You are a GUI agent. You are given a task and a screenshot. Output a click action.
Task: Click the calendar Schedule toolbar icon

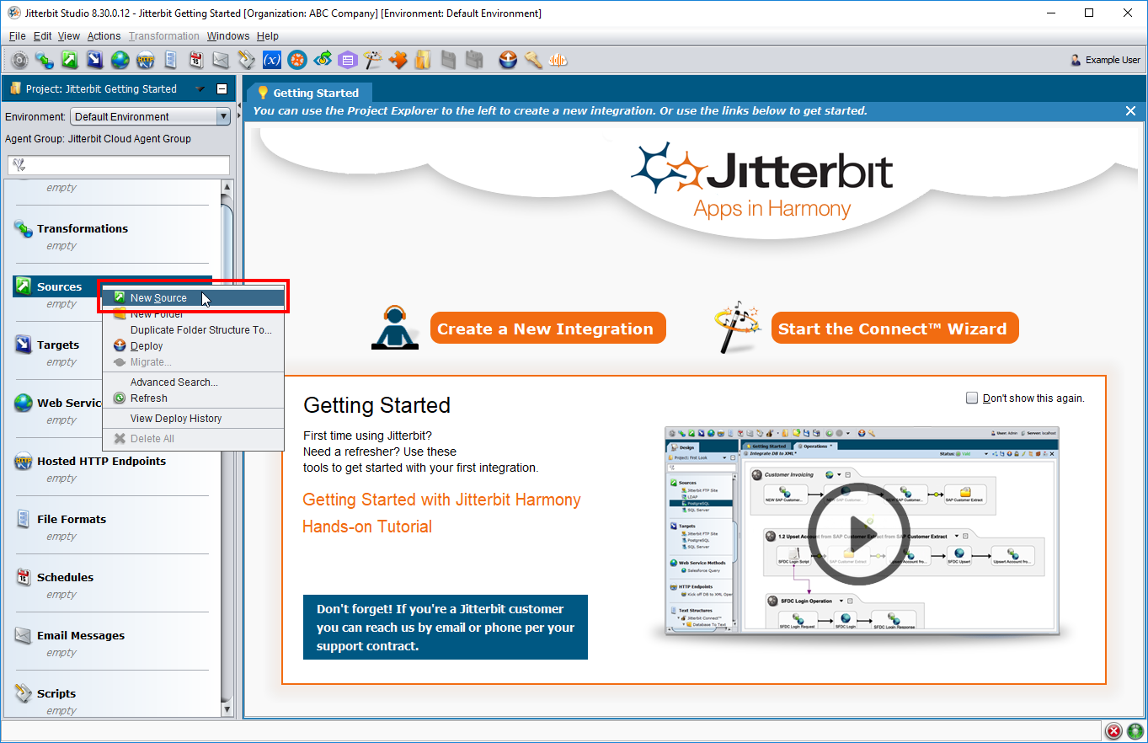[x=195, y=60]
